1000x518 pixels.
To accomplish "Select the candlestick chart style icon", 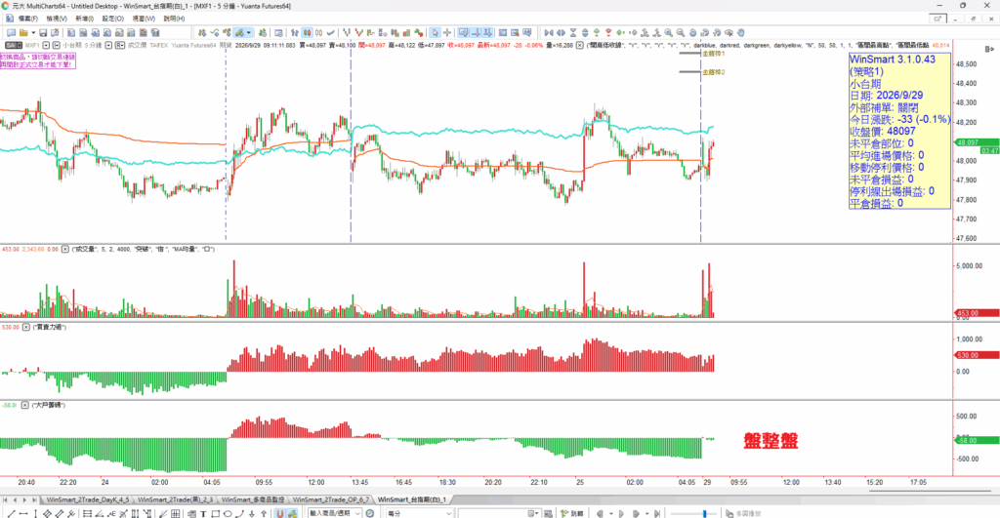I will [307, 32].
